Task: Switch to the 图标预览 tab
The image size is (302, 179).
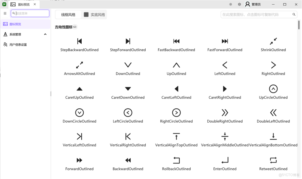Action: pyautogui.click(x=23, y=4)
